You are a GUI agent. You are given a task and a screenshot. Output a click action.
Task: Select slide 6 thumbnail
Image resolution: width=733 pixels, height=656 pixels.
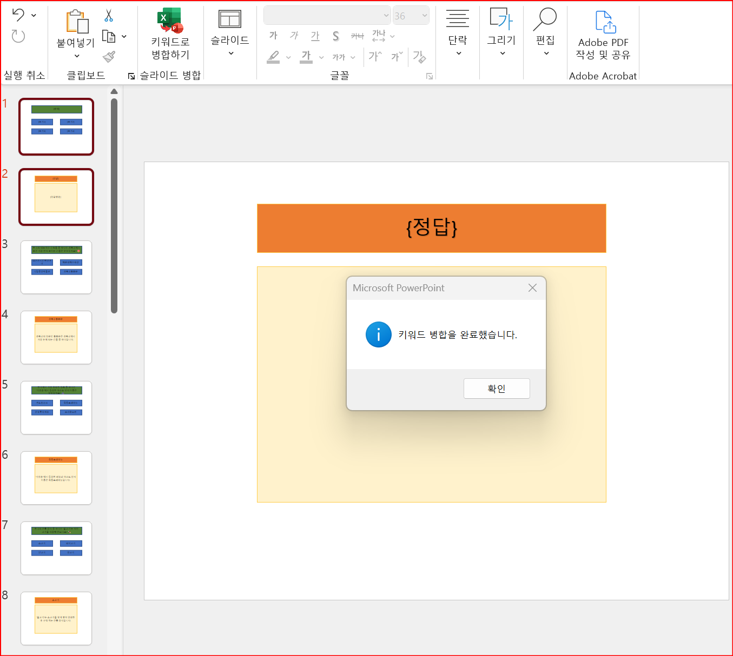tap(56, 478)
